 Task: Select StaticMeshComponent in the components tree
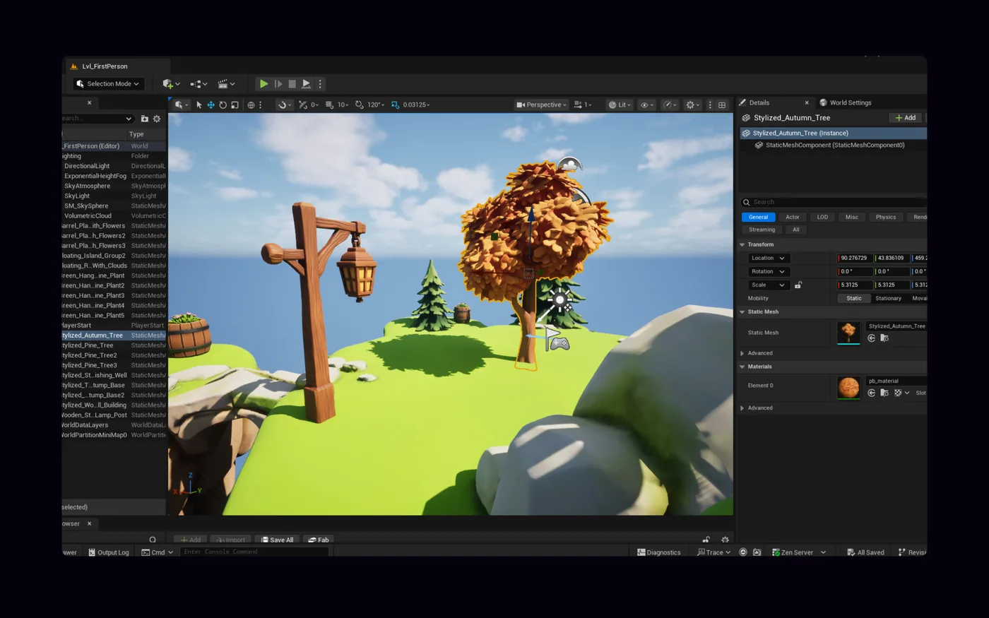[833, 145]
